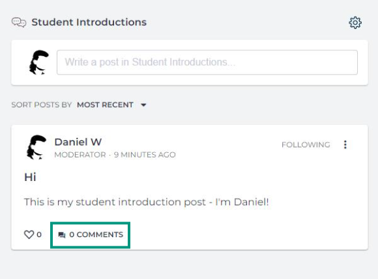Click your avatar beside the post composer

[38, 62]
